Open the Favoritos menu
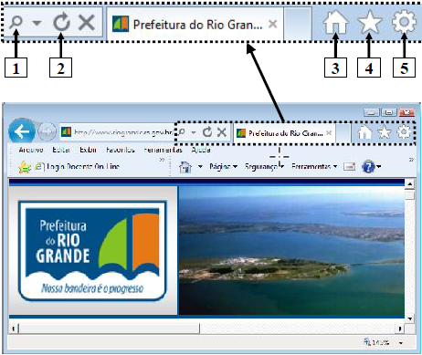 (121, 150)
